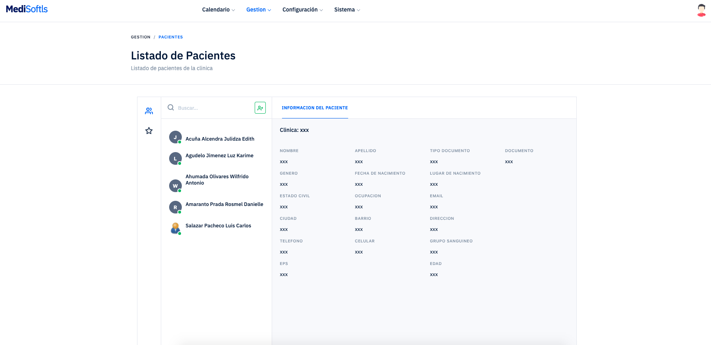The height and width of the screenshot is (345, 711).
Task: Click the search magnifier icon
Action: click(171, 107)
